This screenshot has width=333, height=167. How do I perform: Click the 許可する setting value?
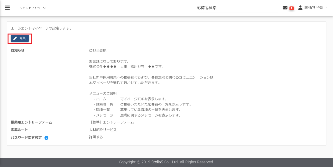[x=96, y=137]
